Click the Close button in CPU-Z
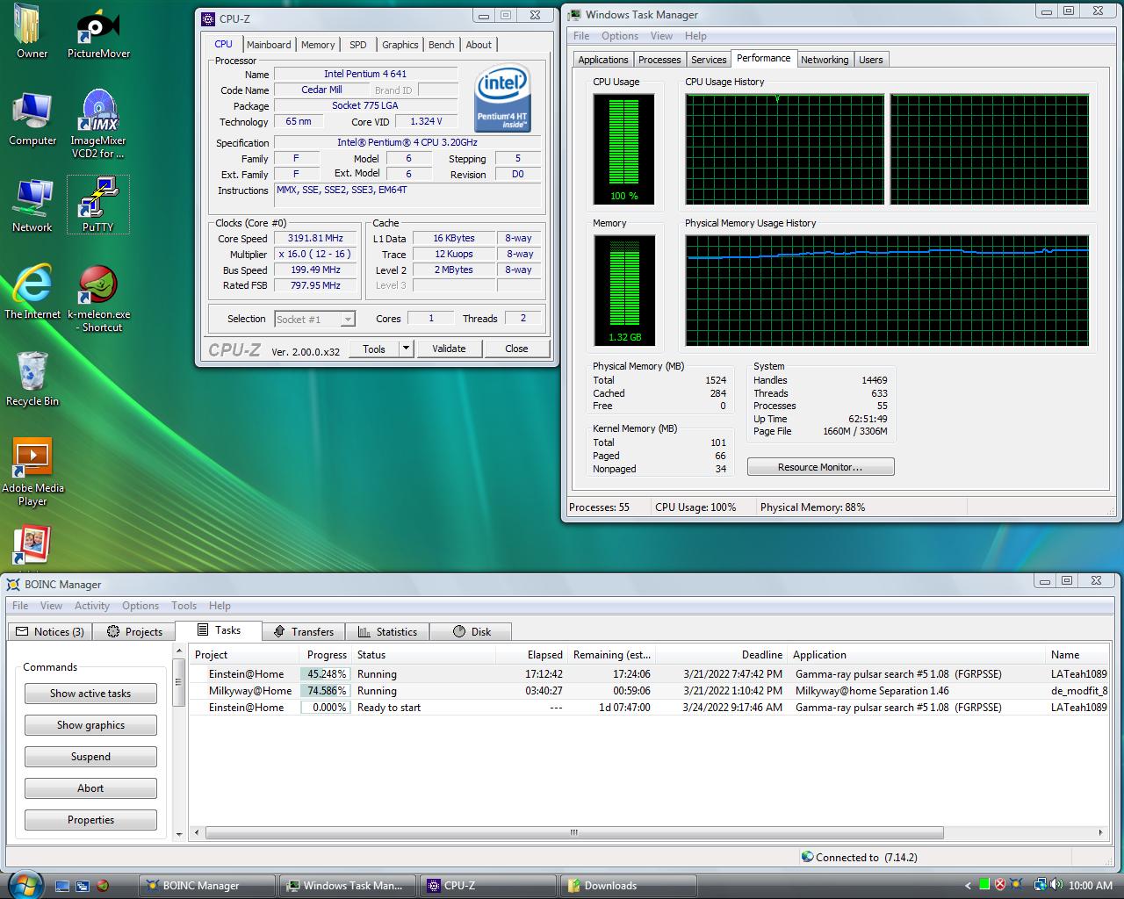 (x=516, y=349)
